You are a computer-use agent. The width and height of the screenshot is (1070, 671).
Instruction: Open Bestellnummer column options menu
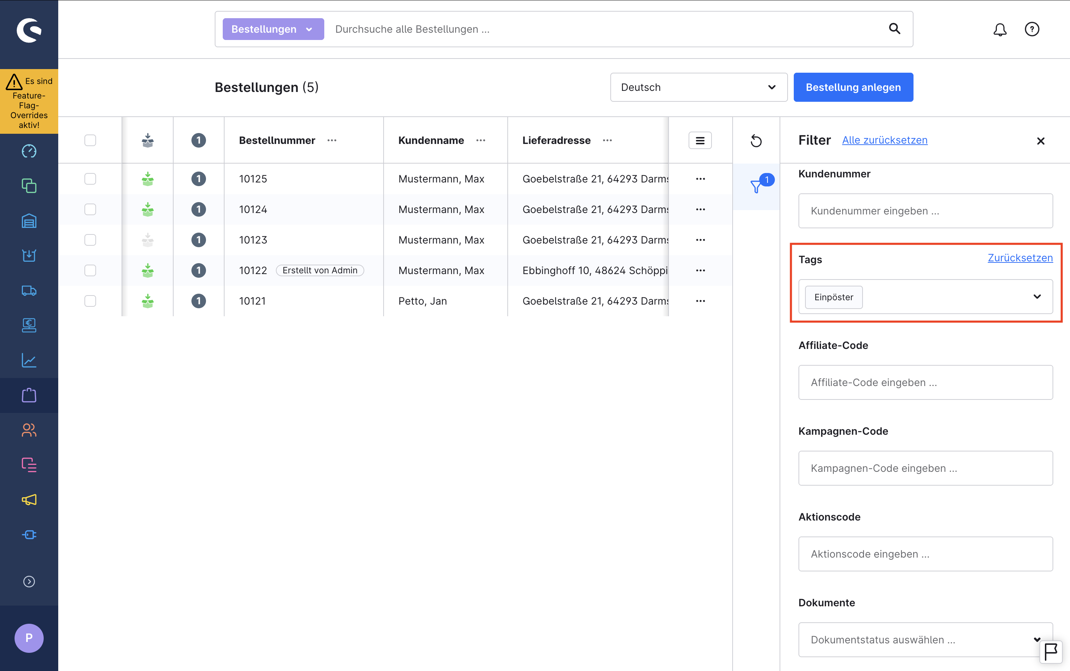(x=332, y=140)
